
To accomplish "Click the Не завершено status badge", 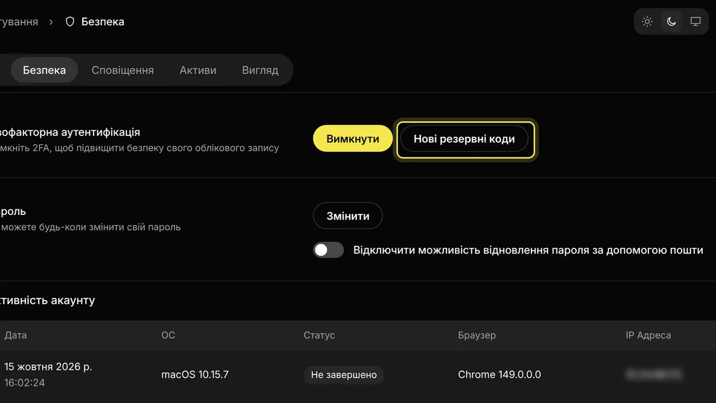I will click(x=344, y=374).
